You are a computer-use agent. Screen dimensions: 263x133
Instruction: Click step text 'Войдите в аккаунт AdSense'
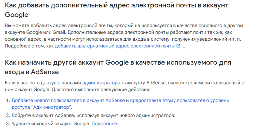pyautogui.click(x=93, y=116)
